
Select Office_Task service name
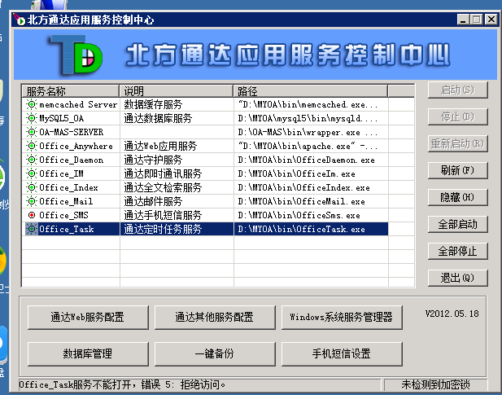66,229
